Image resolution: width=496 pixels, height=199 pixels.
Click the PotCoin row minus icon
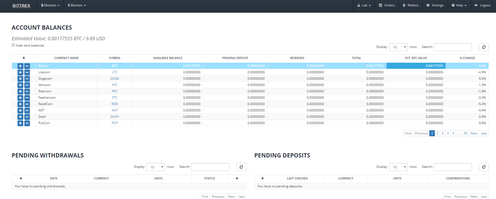pyautogui.click(x=27, y=123)
